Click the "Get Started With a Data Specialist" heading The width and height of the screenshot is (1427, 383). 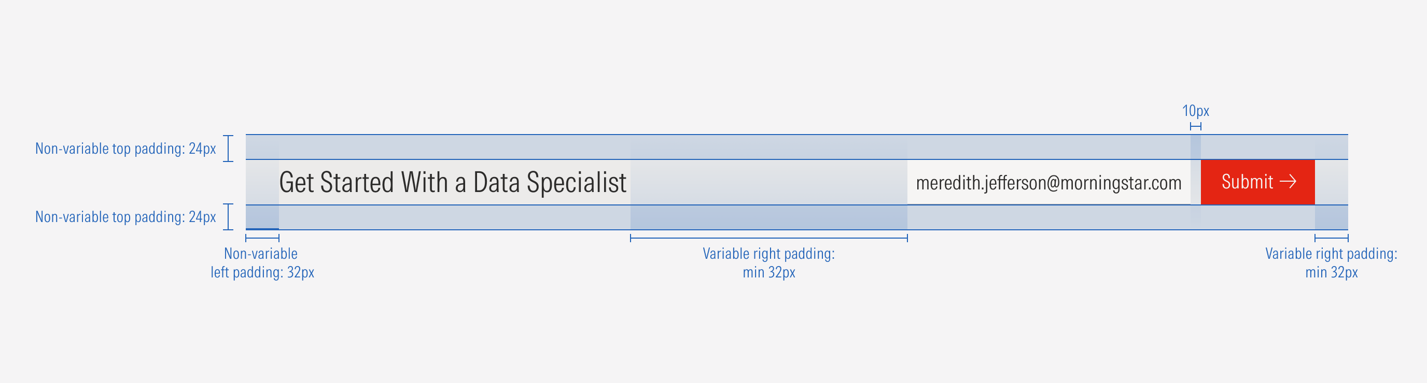(453, 182)
